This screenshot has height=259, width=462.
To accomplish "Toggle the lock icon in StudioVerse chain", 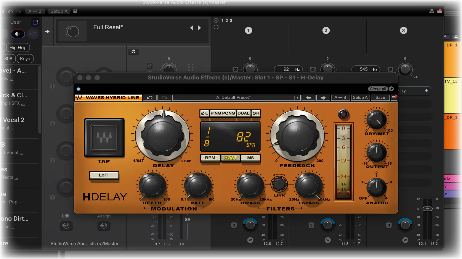I will point(150,66).
